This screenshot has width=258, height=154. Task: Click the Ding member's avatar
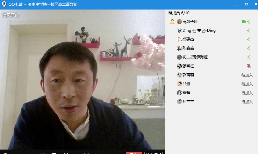(x=179, y=30)
